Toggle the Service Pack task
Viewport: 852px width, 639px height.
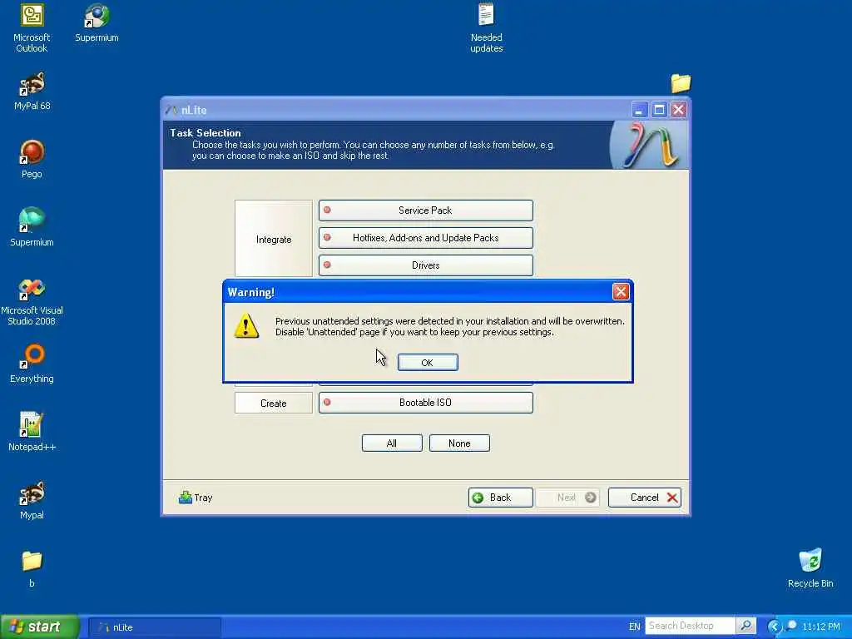pos(425,211)
